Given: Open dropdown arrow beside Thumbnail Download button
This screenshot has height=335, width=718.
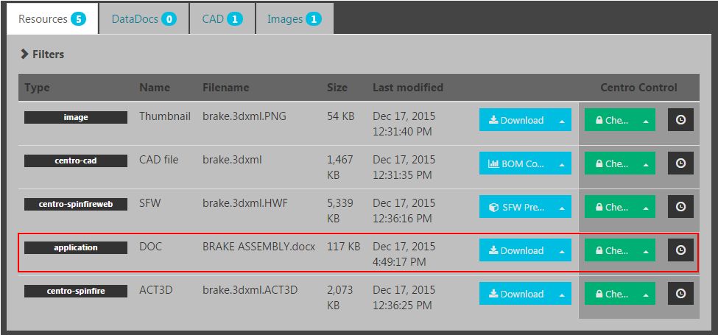Looking at the screenshot, I should point(562,120).
